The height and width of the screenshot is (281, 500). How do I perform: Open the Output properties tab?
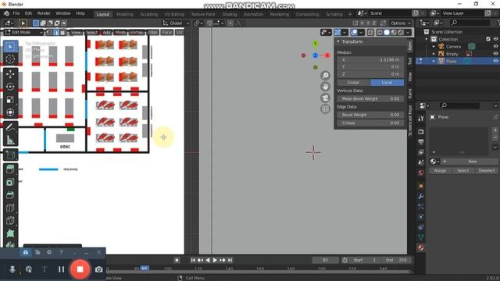[x=421, y=142]
